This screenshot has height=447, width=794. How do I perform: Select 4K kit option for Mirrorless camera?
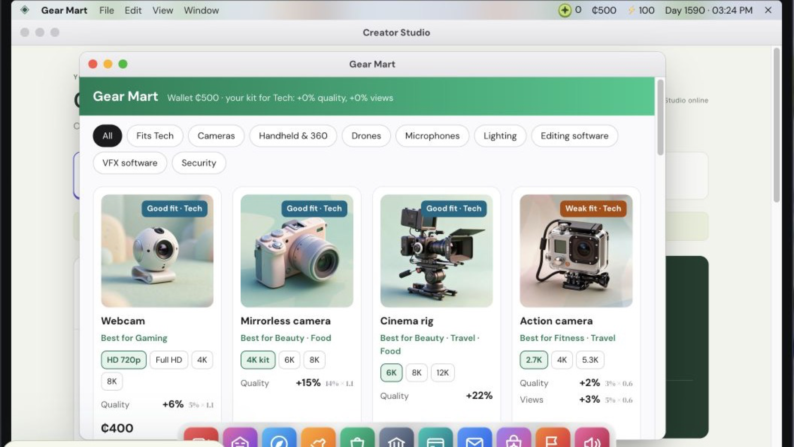[258, 360]
